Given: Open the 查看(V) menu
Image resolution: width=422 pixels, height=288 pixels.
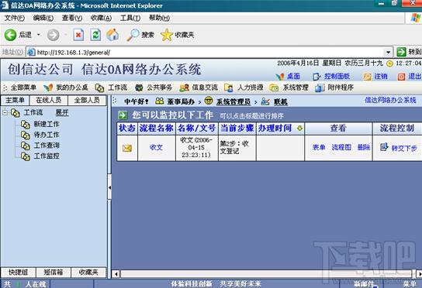Looking at the screenshot, I should coord(72,18).
